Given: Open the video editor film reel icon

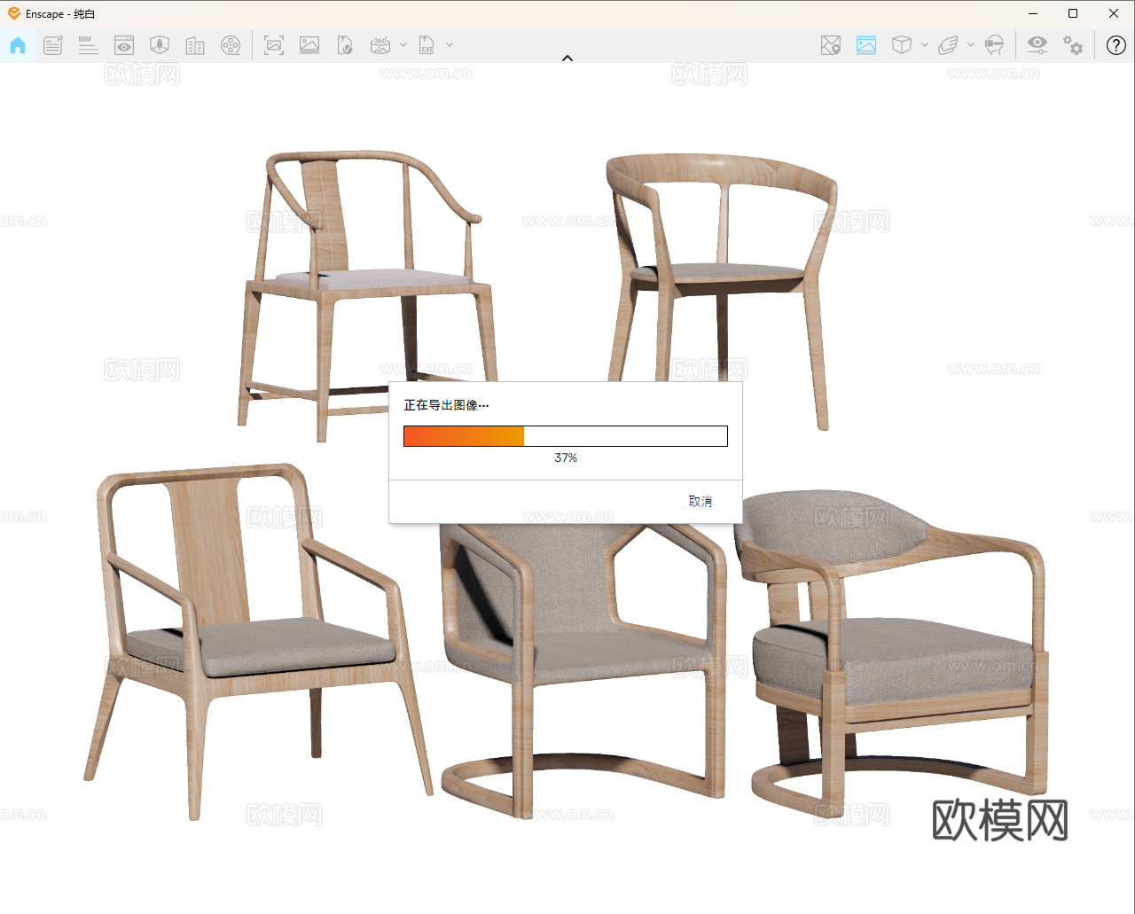Looking at the screenshot, I should pyautogui.click(x=231, y=45).
